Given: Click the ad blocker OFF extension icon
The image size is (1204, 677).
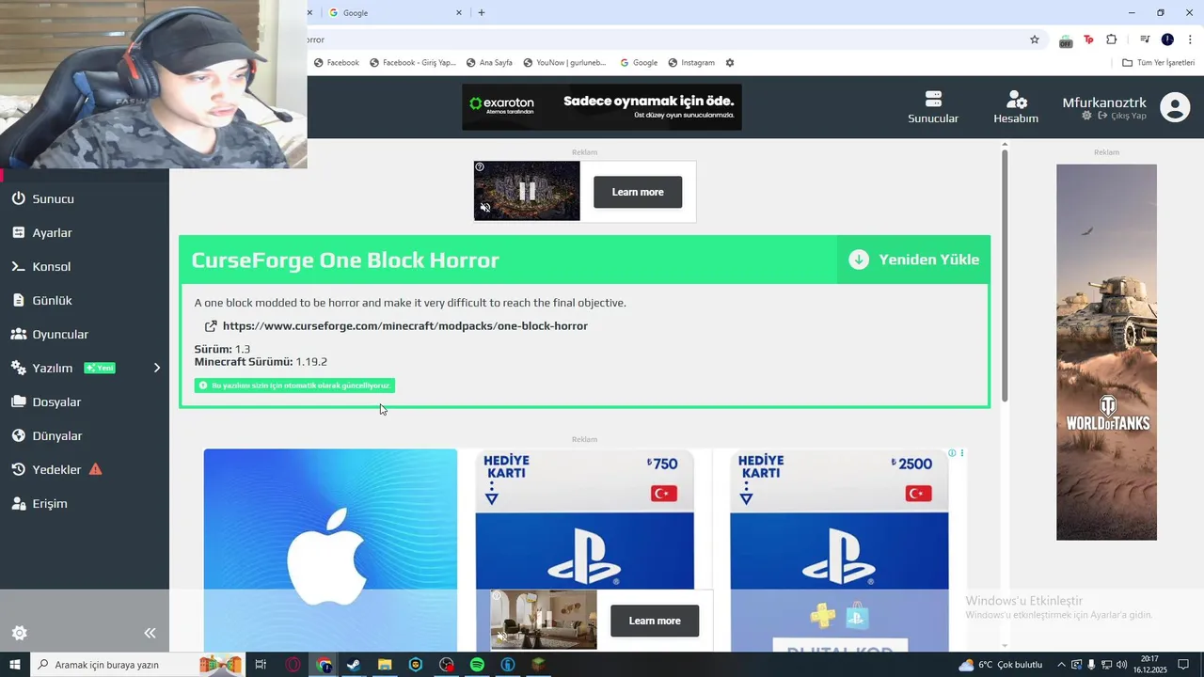Looking at the screenshot, I should pyautogui.click(x=1066, y=40).
